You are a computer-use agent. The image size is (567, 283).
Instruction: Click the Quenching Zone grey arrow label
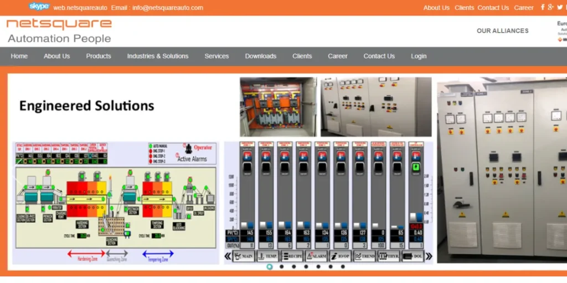click(117, 256)
